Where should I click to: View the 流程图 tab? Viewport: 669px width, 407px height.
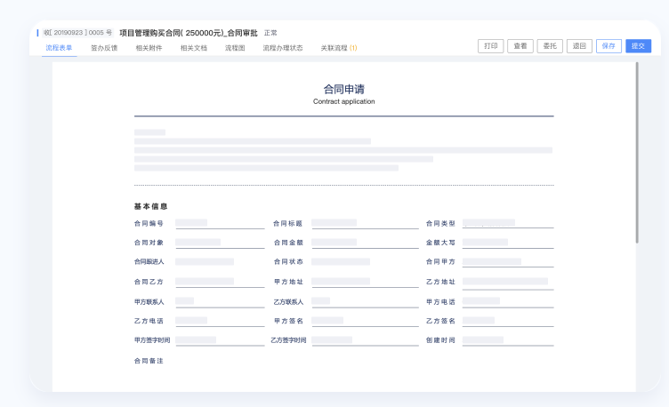(235, 47)
